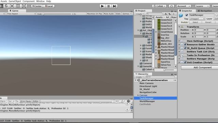Open the Help menu
This screenshot has height=123, width=218.
[x=48, y=1]
